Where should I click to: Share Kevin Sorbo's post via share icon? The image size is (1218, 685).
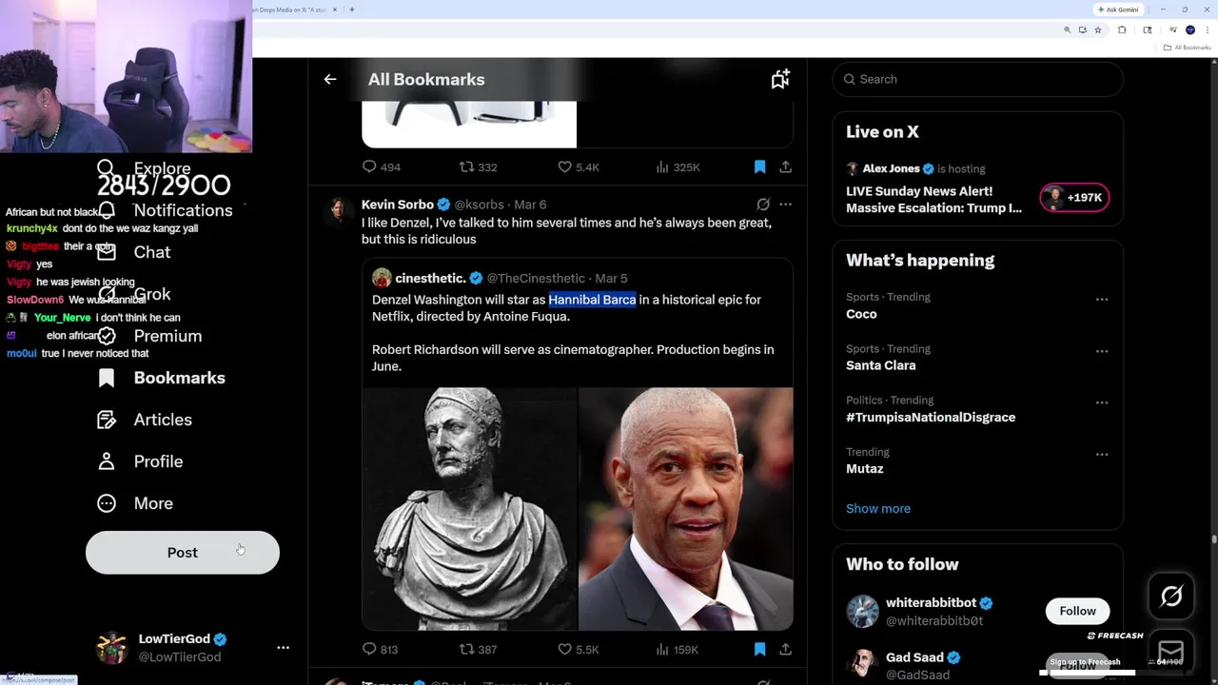coord(785,649)
